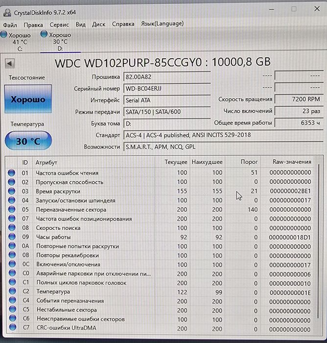This screenshot has width=327, height=343.
Task: Open the Справка menu
Action: tap(123, 24)
